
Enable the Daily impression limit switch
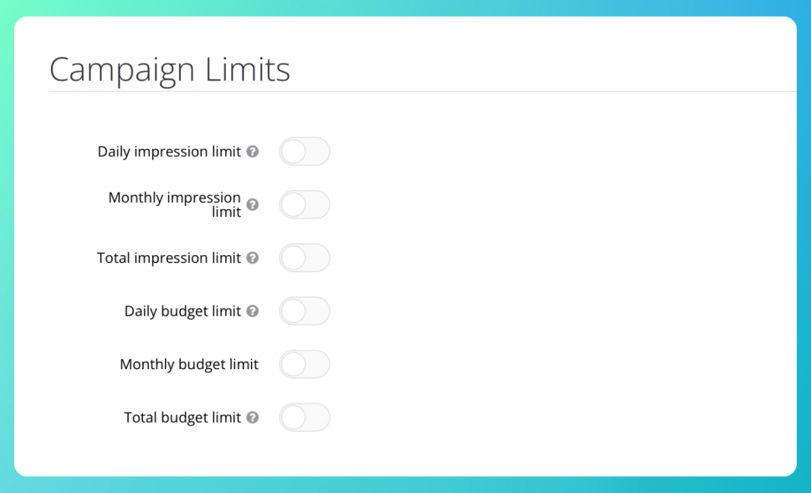[x=305, y=151]
